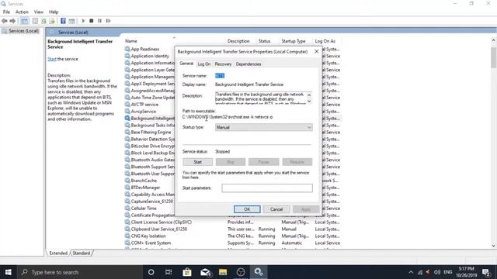
Task: Toggle the Show/Hide Console Tree toolbar icon
Action: (x=24, y=21)
